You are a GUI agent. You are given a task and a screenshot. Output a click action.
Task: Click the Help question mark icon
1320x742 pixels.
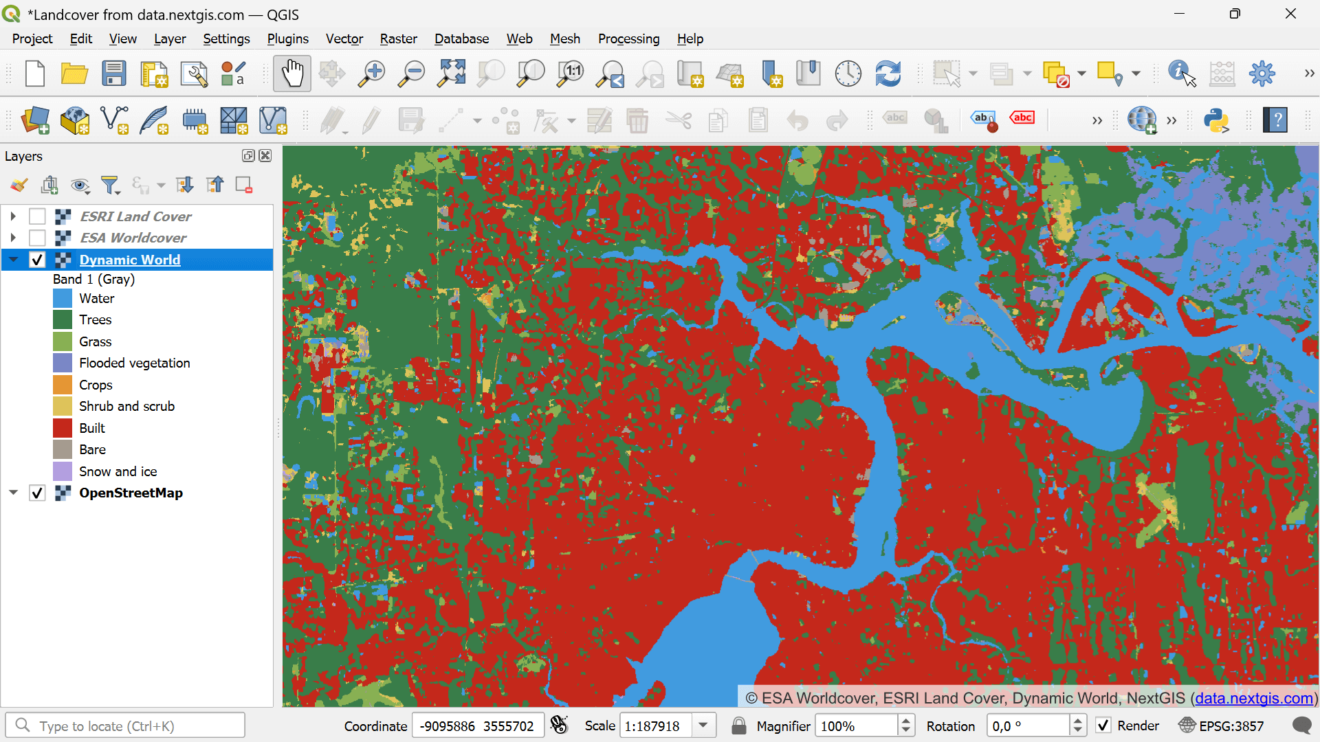pos(1275,120)
